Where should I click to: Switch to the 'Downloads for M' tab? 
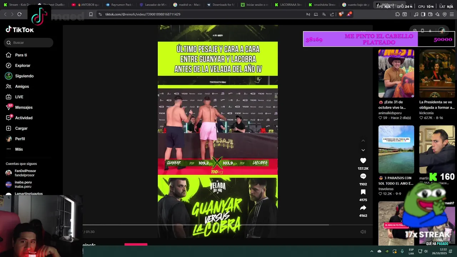pos(221,5)
